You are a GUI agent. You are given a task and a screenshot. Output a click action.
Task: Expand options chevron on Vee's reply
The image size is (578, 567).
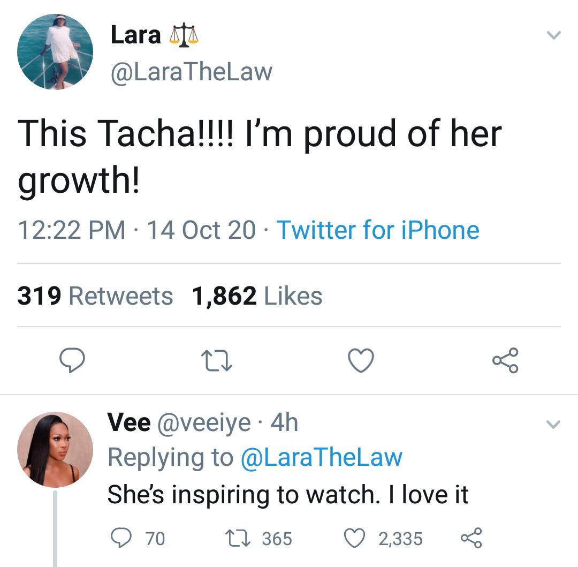(553, 425)
